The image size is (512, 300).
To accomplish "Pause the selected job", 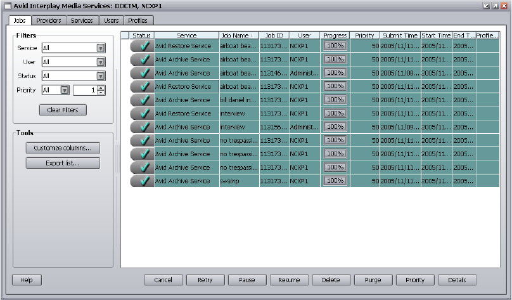I will (247, 280).
